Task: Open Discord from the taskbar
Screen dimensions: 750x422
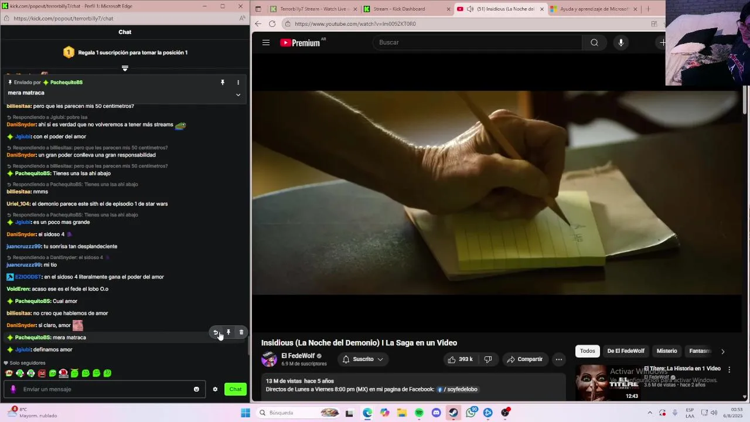Action: pos(436,413)
